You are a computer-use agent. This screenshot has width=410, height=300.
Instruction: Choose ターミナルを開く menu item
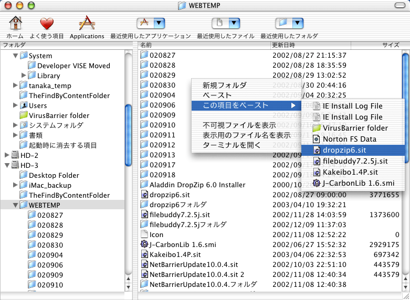(246, 145)
